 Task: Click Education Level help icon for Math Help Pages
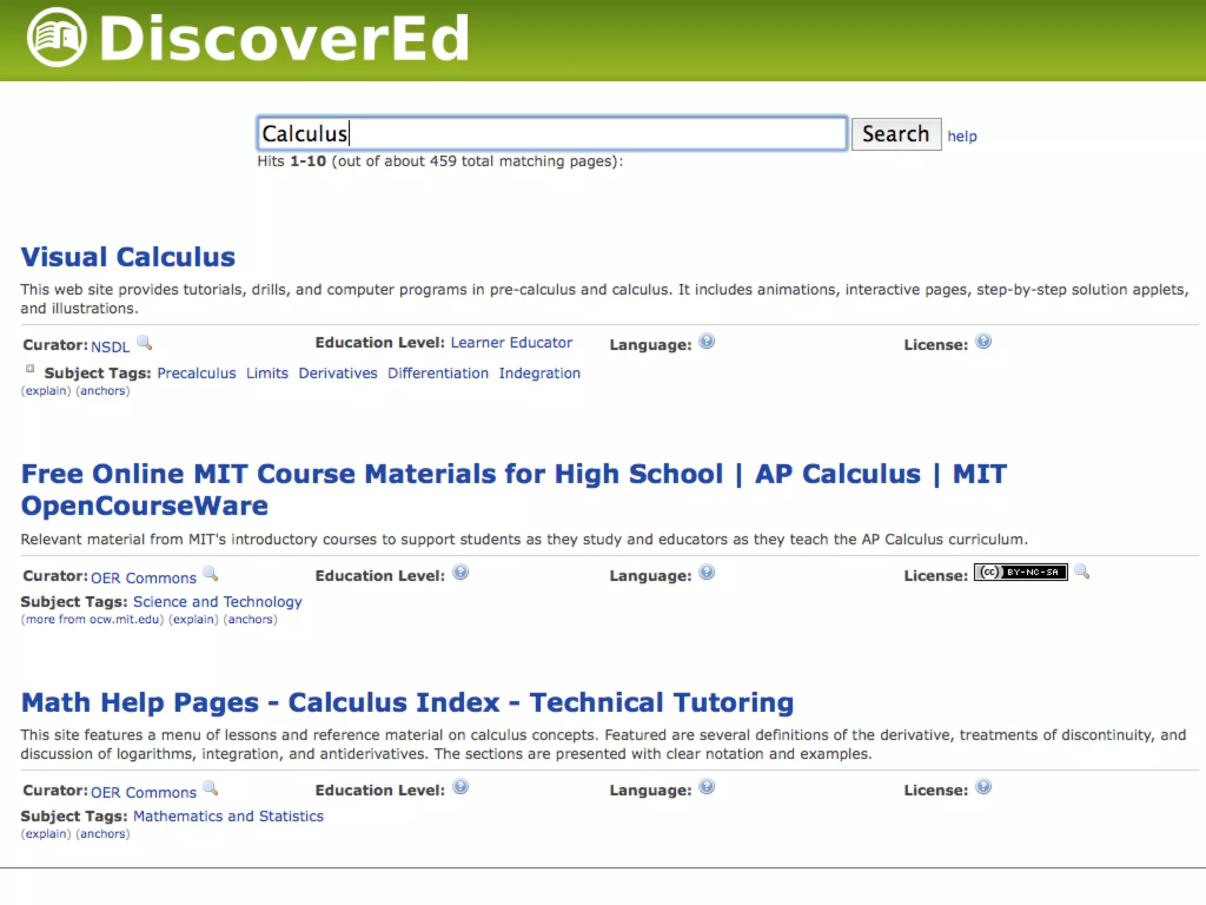click(460, 787)
